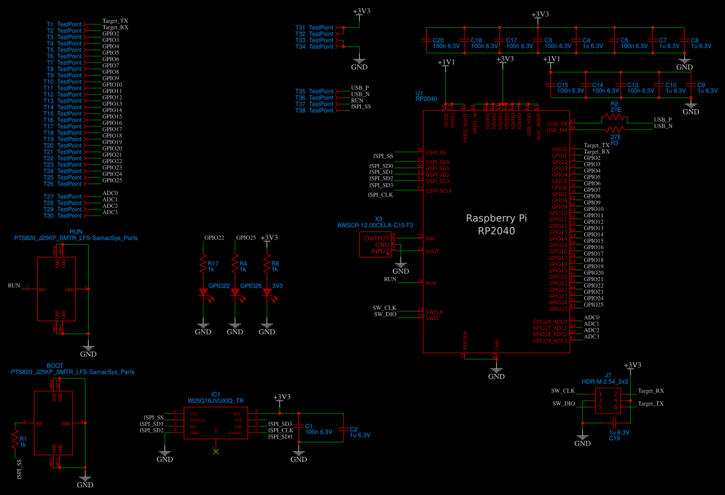
Task: Select capacitor C5 symbol
Action: 615,40
